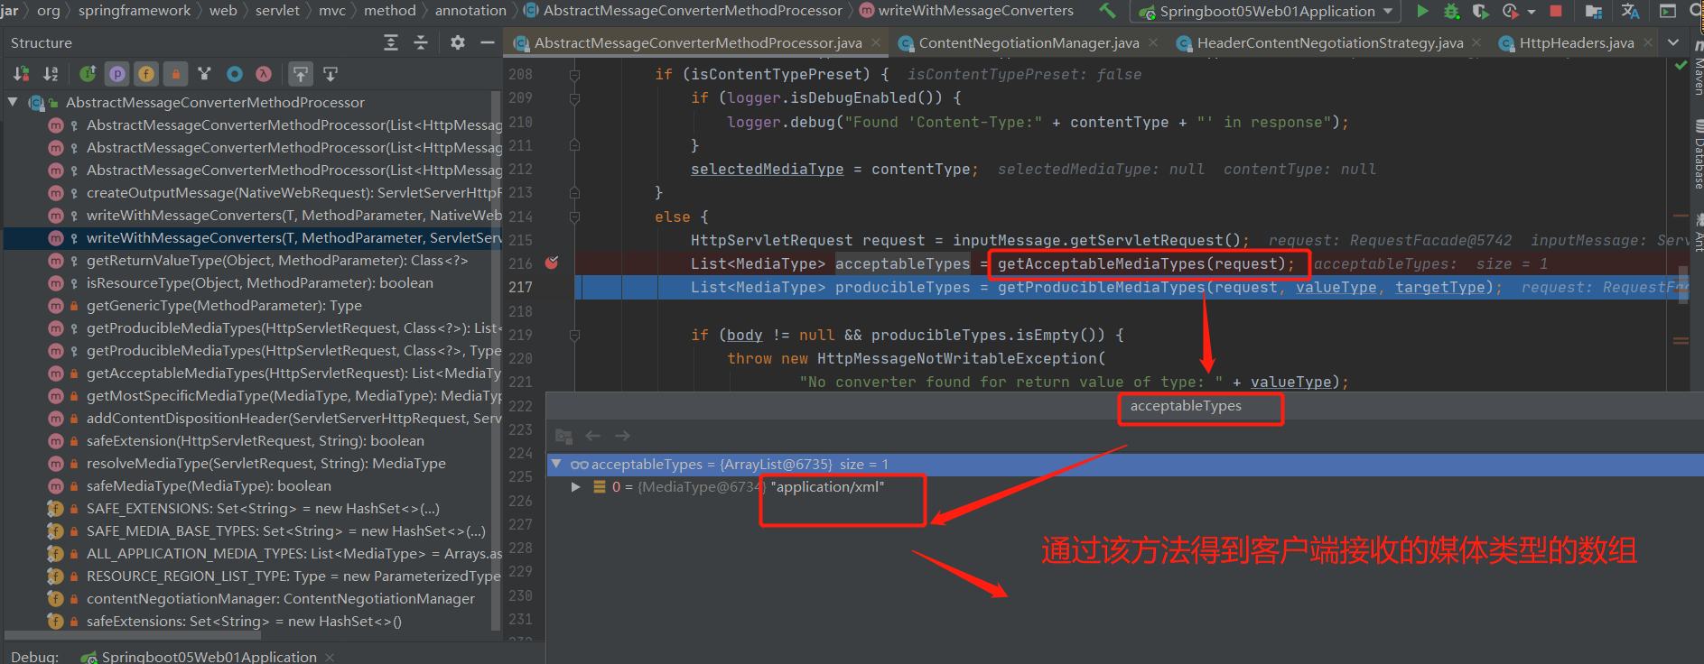Sort Structure by visibility icon

[x=22, y=74]
